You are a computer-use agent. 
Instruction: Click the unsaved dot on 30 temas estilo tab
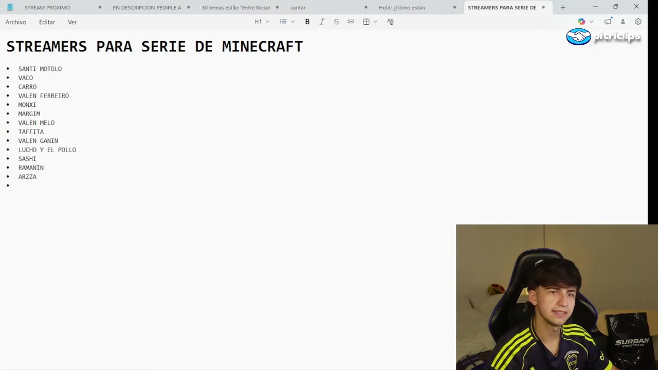click(x=277, y=7)
